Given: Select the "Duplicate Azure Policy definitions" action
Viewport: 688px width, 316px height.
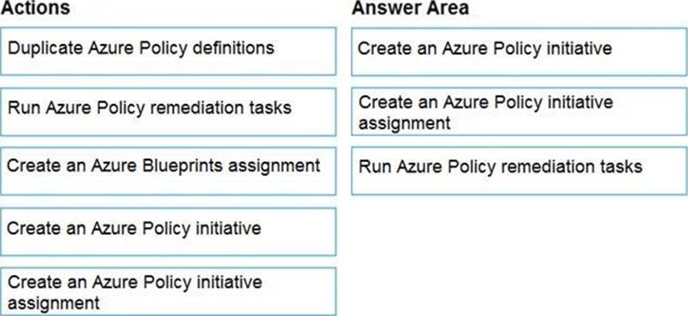Looking at the screenshot, I should tap(168, 51).
